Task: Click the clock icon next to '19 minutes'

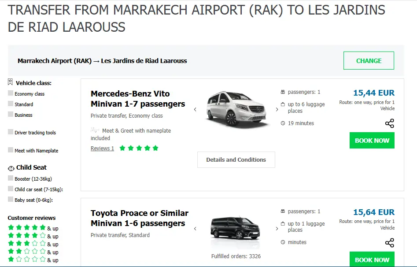Action: tap(282, 123)
